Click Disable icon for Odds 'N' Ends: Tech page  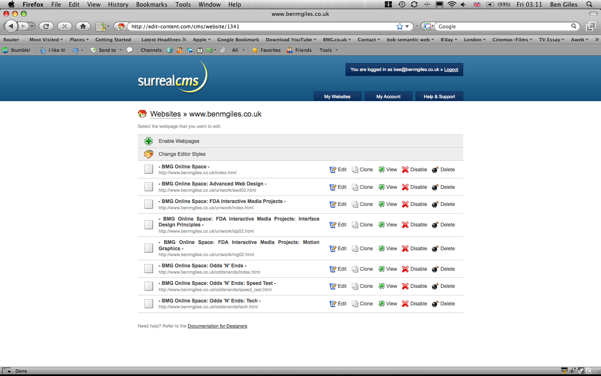(x=405, y=304)
